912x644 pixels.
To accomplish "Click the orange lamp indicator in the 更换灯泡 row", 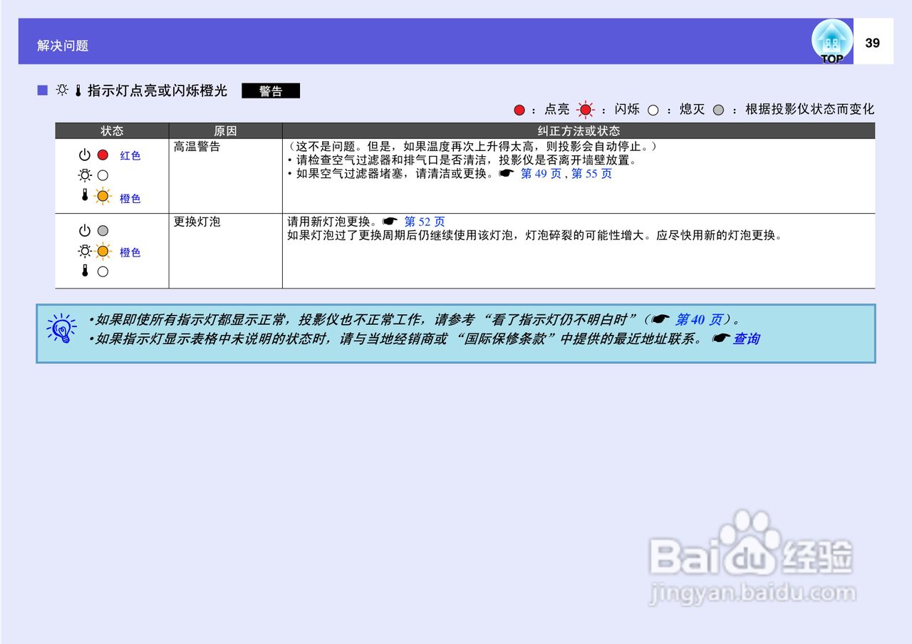I will pos(102,250).
